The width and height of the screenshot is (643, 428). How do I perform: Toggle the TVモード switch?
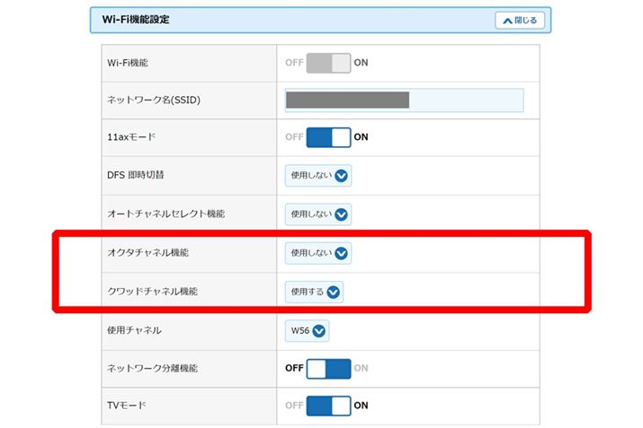328,406
